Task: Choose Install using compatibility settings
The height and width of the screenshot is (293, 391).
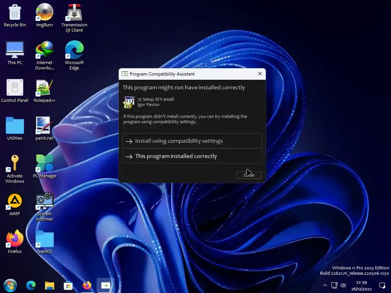Action: (192, 141)
